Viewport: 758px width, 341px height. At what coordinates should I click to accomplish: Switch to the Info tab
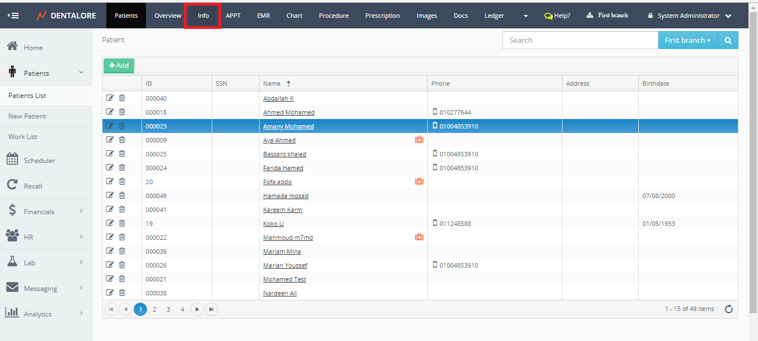click(203, 16)
